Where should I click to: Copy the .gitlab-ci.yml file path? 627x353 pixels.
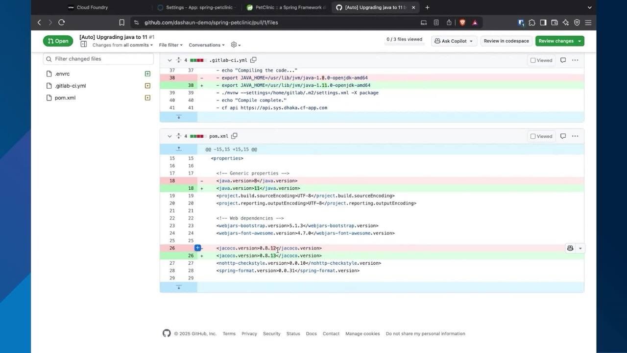[253, 60]
